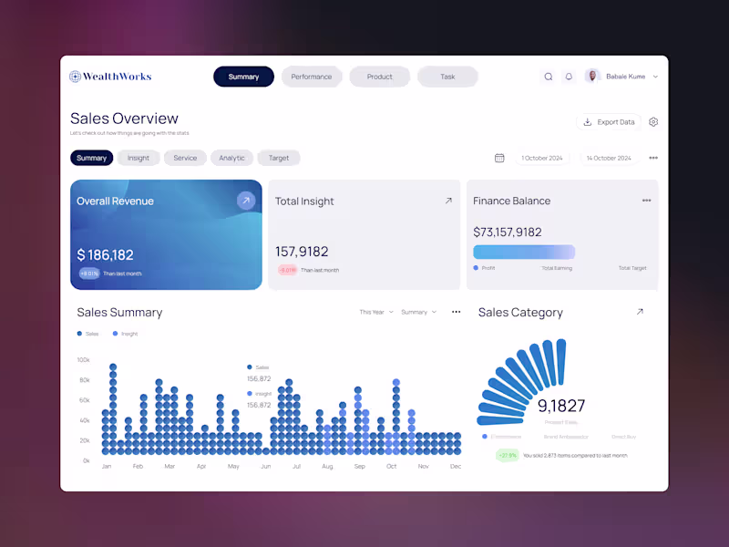This screenshot has height=547, width=729.
Task: Open the more options dots beside date range
Action: pos(653,158)
